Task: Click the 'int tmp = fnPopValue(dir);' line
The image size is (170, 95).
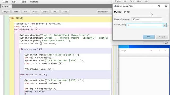Action: pos(41,89)
